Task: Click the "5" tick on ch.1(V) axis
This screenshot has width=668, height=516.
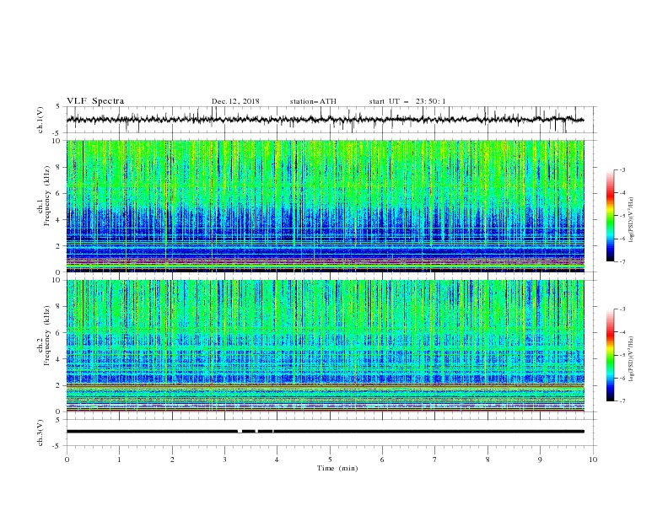Action: 58,106
